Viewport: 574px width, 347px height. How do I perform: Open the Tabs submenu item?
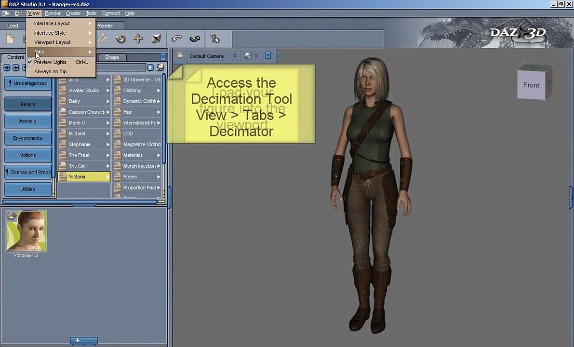(61, 52)
